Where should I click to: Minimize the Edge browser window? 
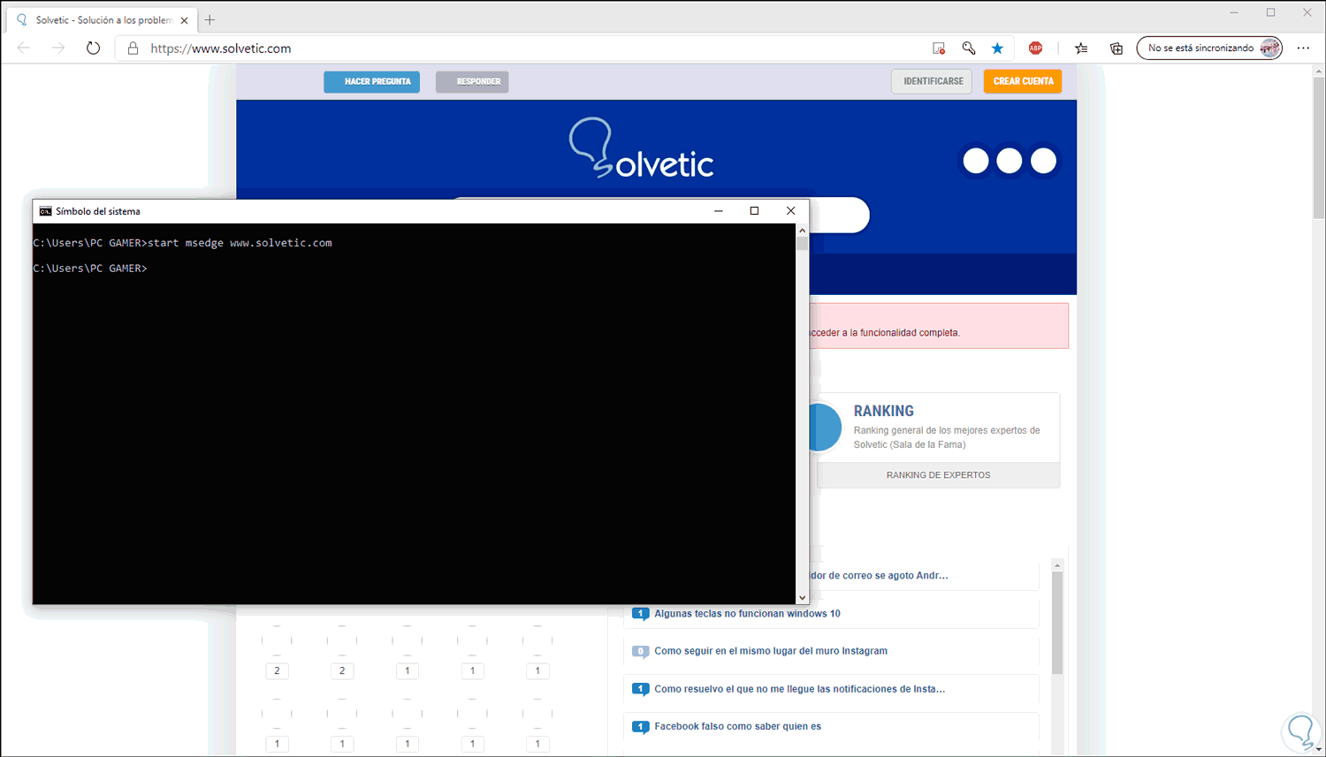1235,12
